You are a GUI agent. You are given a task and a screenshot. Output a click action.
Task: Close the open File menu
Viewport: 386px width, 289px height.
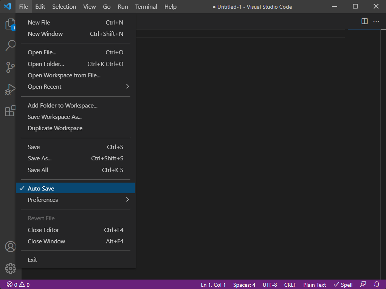23,7
